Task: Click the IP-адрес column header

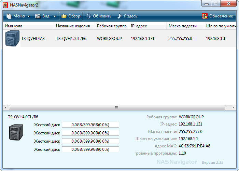Action: pyautogui.click(x=147, y=26)
